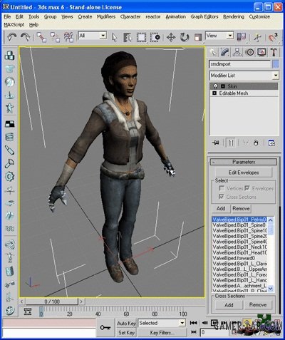Choose the Select Object arrow tool

point(115,37)
